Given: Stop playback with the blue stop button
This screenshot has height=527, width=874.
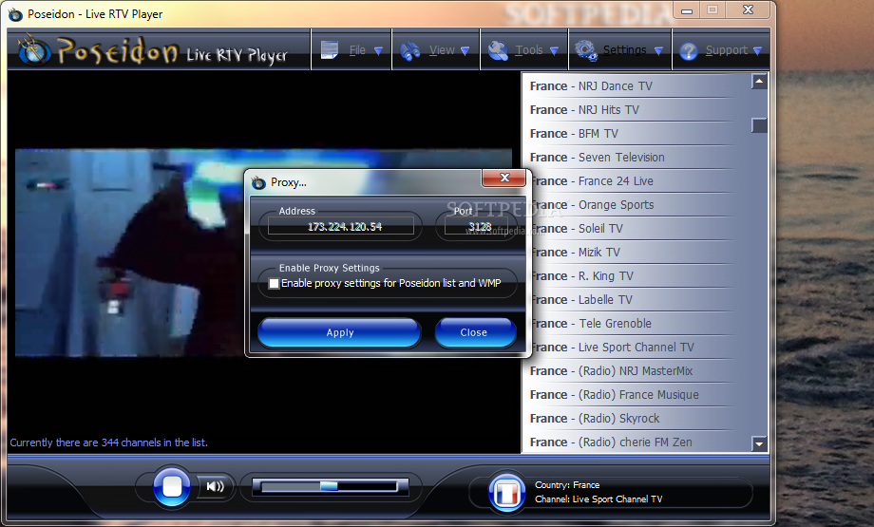Looking at the screenshot, I should [x=172, y=486].
